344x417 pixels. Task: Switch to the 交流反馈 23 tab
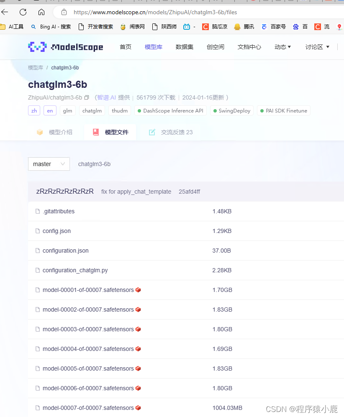[x=171, y=132]
